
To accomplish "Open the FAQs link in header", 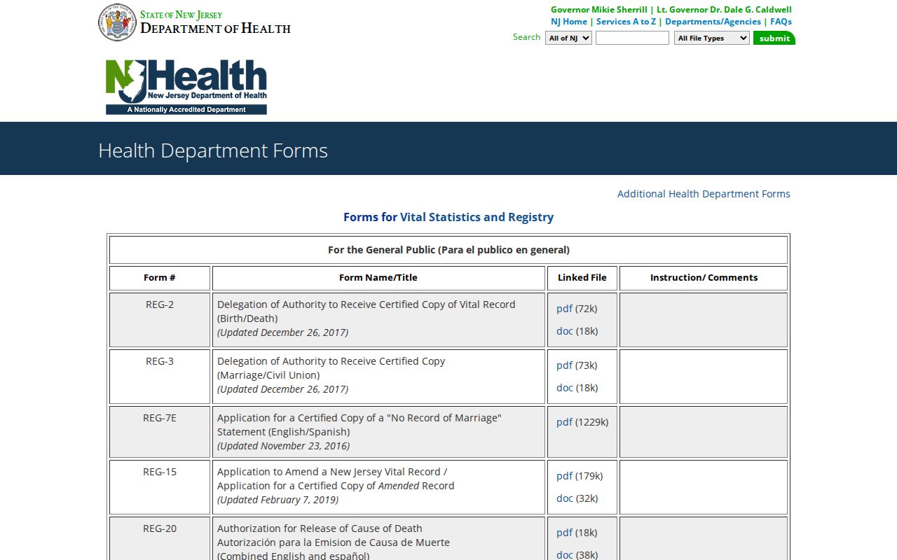I will pos(781,22).
